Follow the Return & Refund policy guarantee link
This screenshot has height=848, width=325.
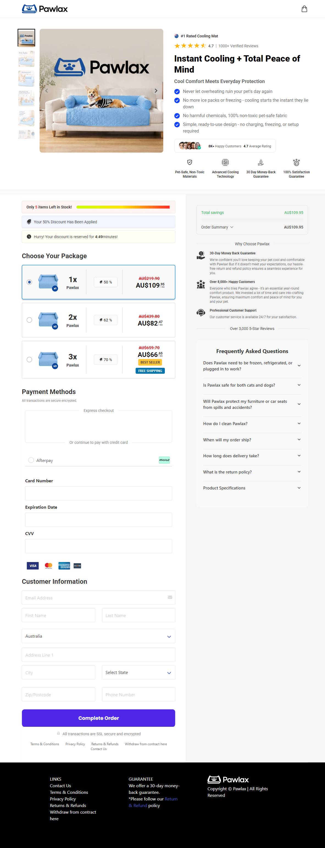pyautogui.click(x=171, y=799)
